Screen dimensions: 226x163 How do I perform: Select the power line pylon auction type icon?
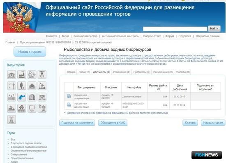[x=42, y=108]
